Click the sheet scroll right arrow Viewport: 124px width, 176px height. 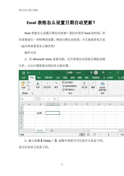click(28, 131)
